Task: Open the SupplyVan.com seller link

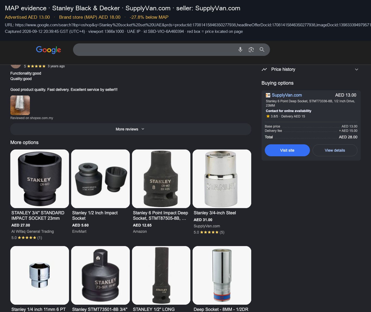Action: (287, 95)
